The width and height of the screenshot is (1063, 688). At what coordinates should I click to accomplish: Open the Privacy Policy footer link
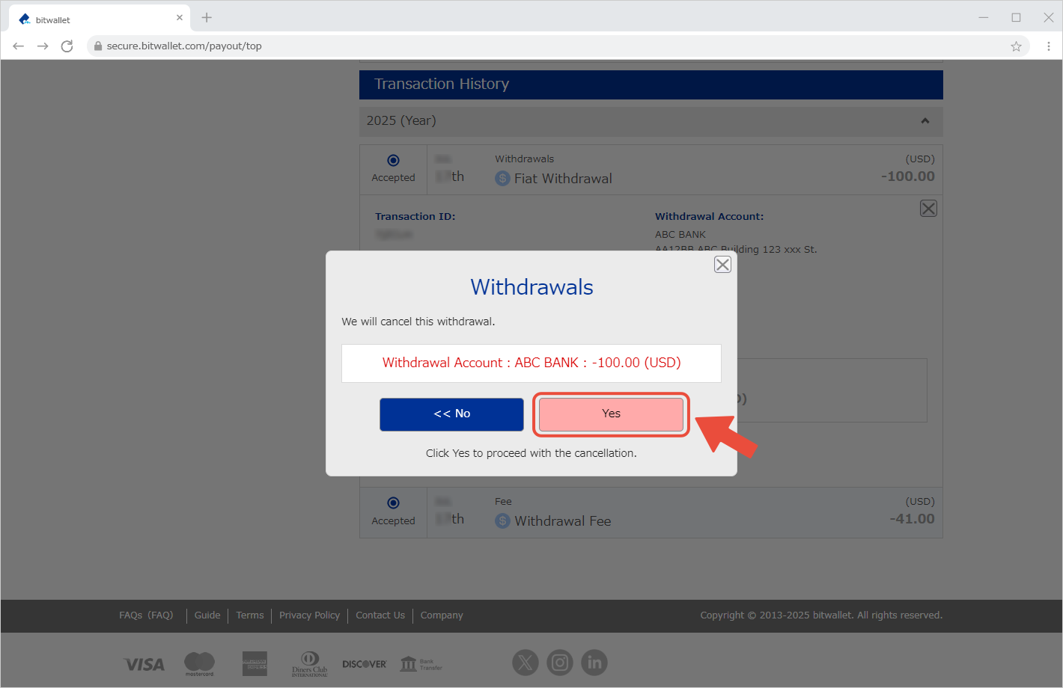(309, 615)
